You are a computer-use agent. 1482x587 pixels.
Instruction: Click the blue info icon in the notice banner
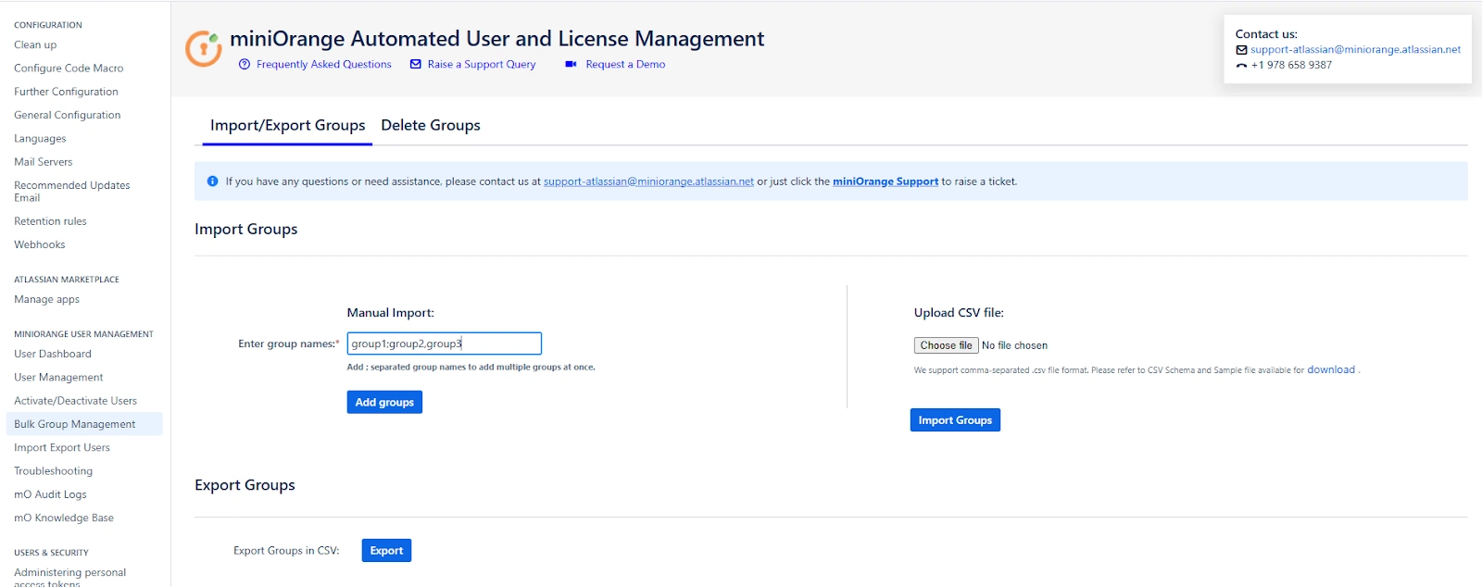click(x=212, y=181)
